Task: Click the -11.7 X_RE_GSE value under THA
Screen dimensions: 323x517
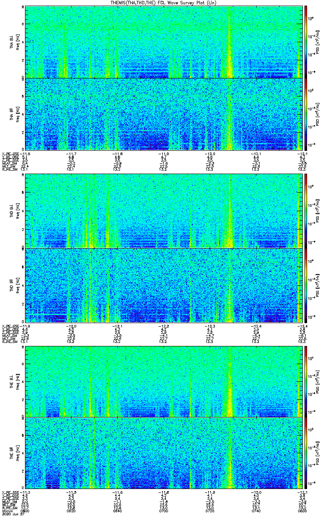Action: point(71,154)
